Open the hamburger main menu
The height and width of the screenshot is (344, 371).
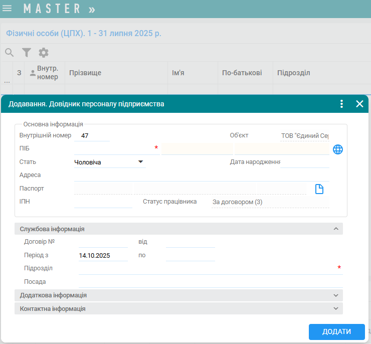pyautogui.click(x=8, y=9)
